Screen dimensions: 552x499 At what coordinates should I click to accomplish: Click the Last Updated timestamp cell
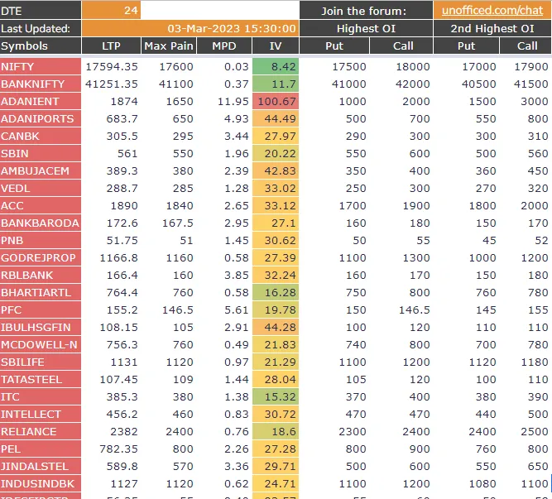219,28
